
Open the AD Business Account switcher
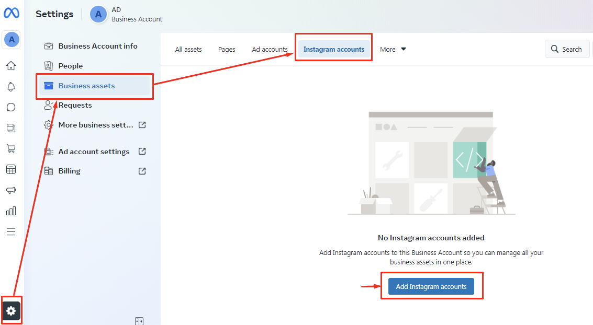(126, 14)
